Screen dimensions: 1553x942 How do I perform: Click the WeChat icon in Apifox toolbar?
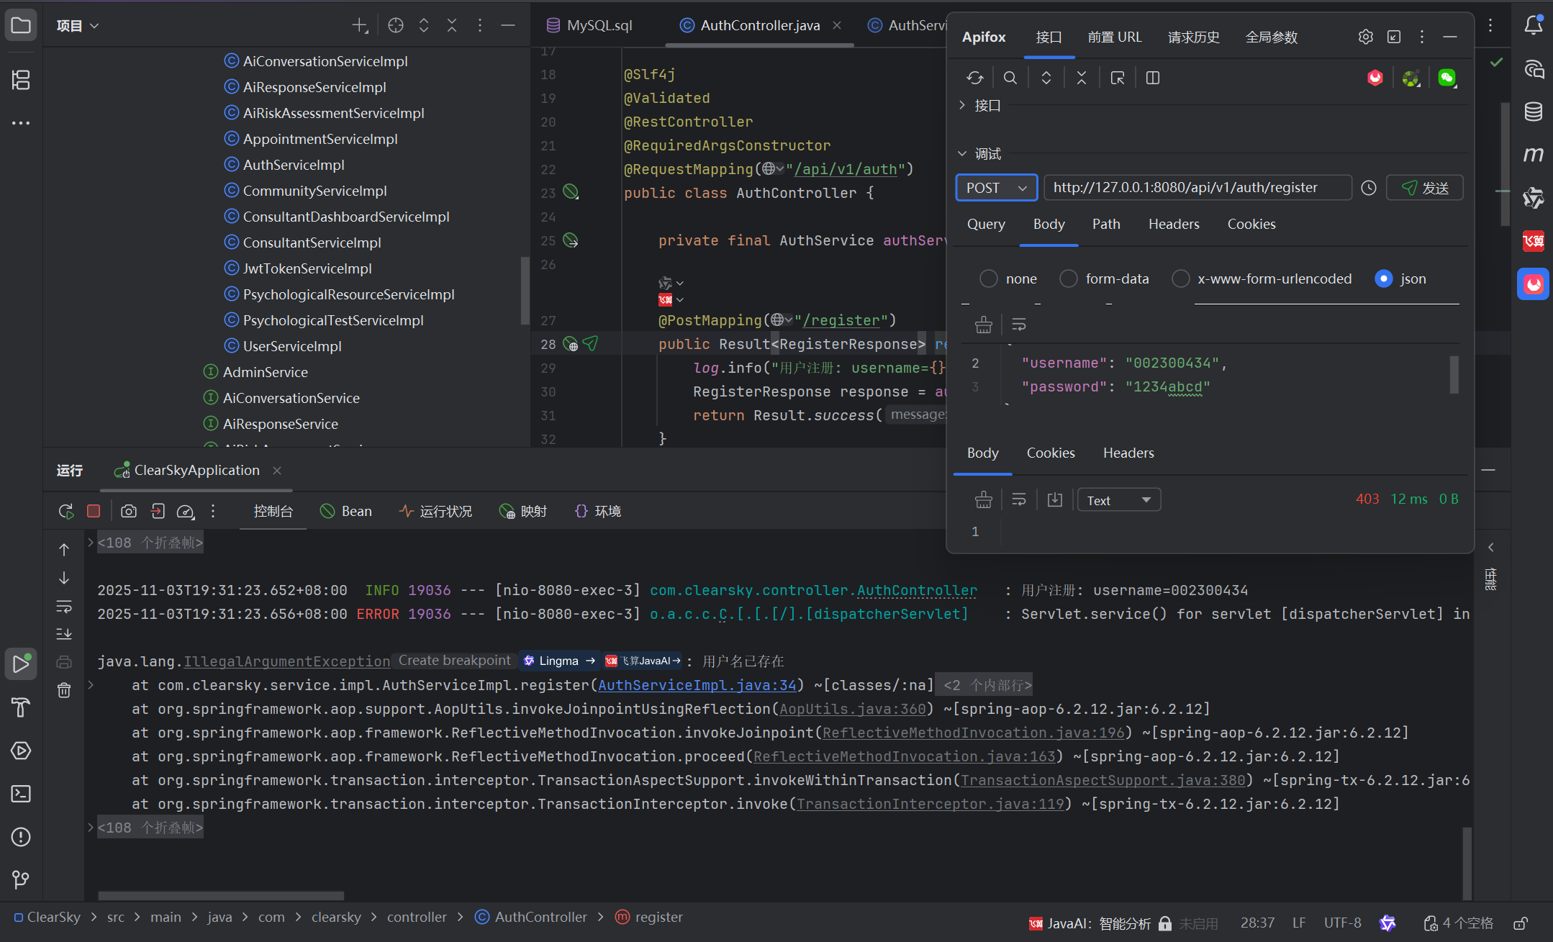point(1446,78)
